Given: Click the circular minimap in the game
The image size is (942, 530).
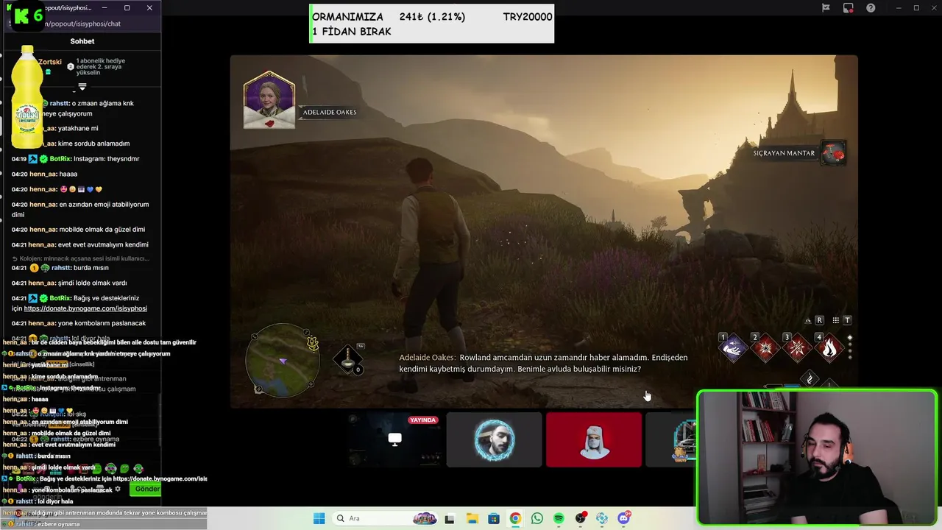Looking at the screenshot, I should coord(283,360).
